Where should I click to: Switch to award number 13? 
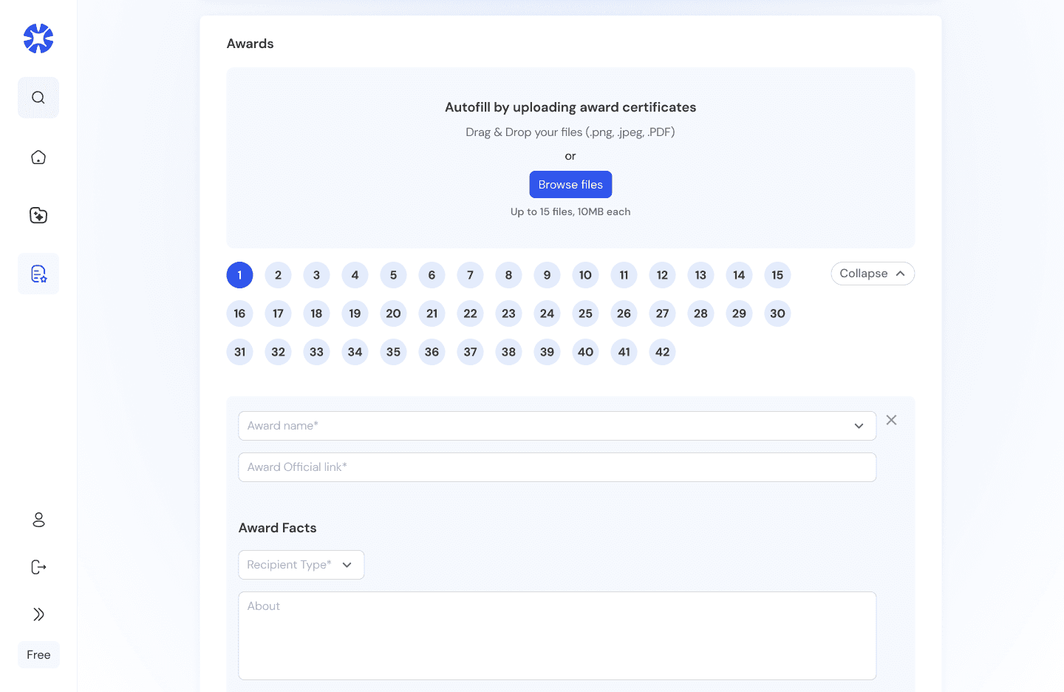pyautogui.click(x=700, y=275)
